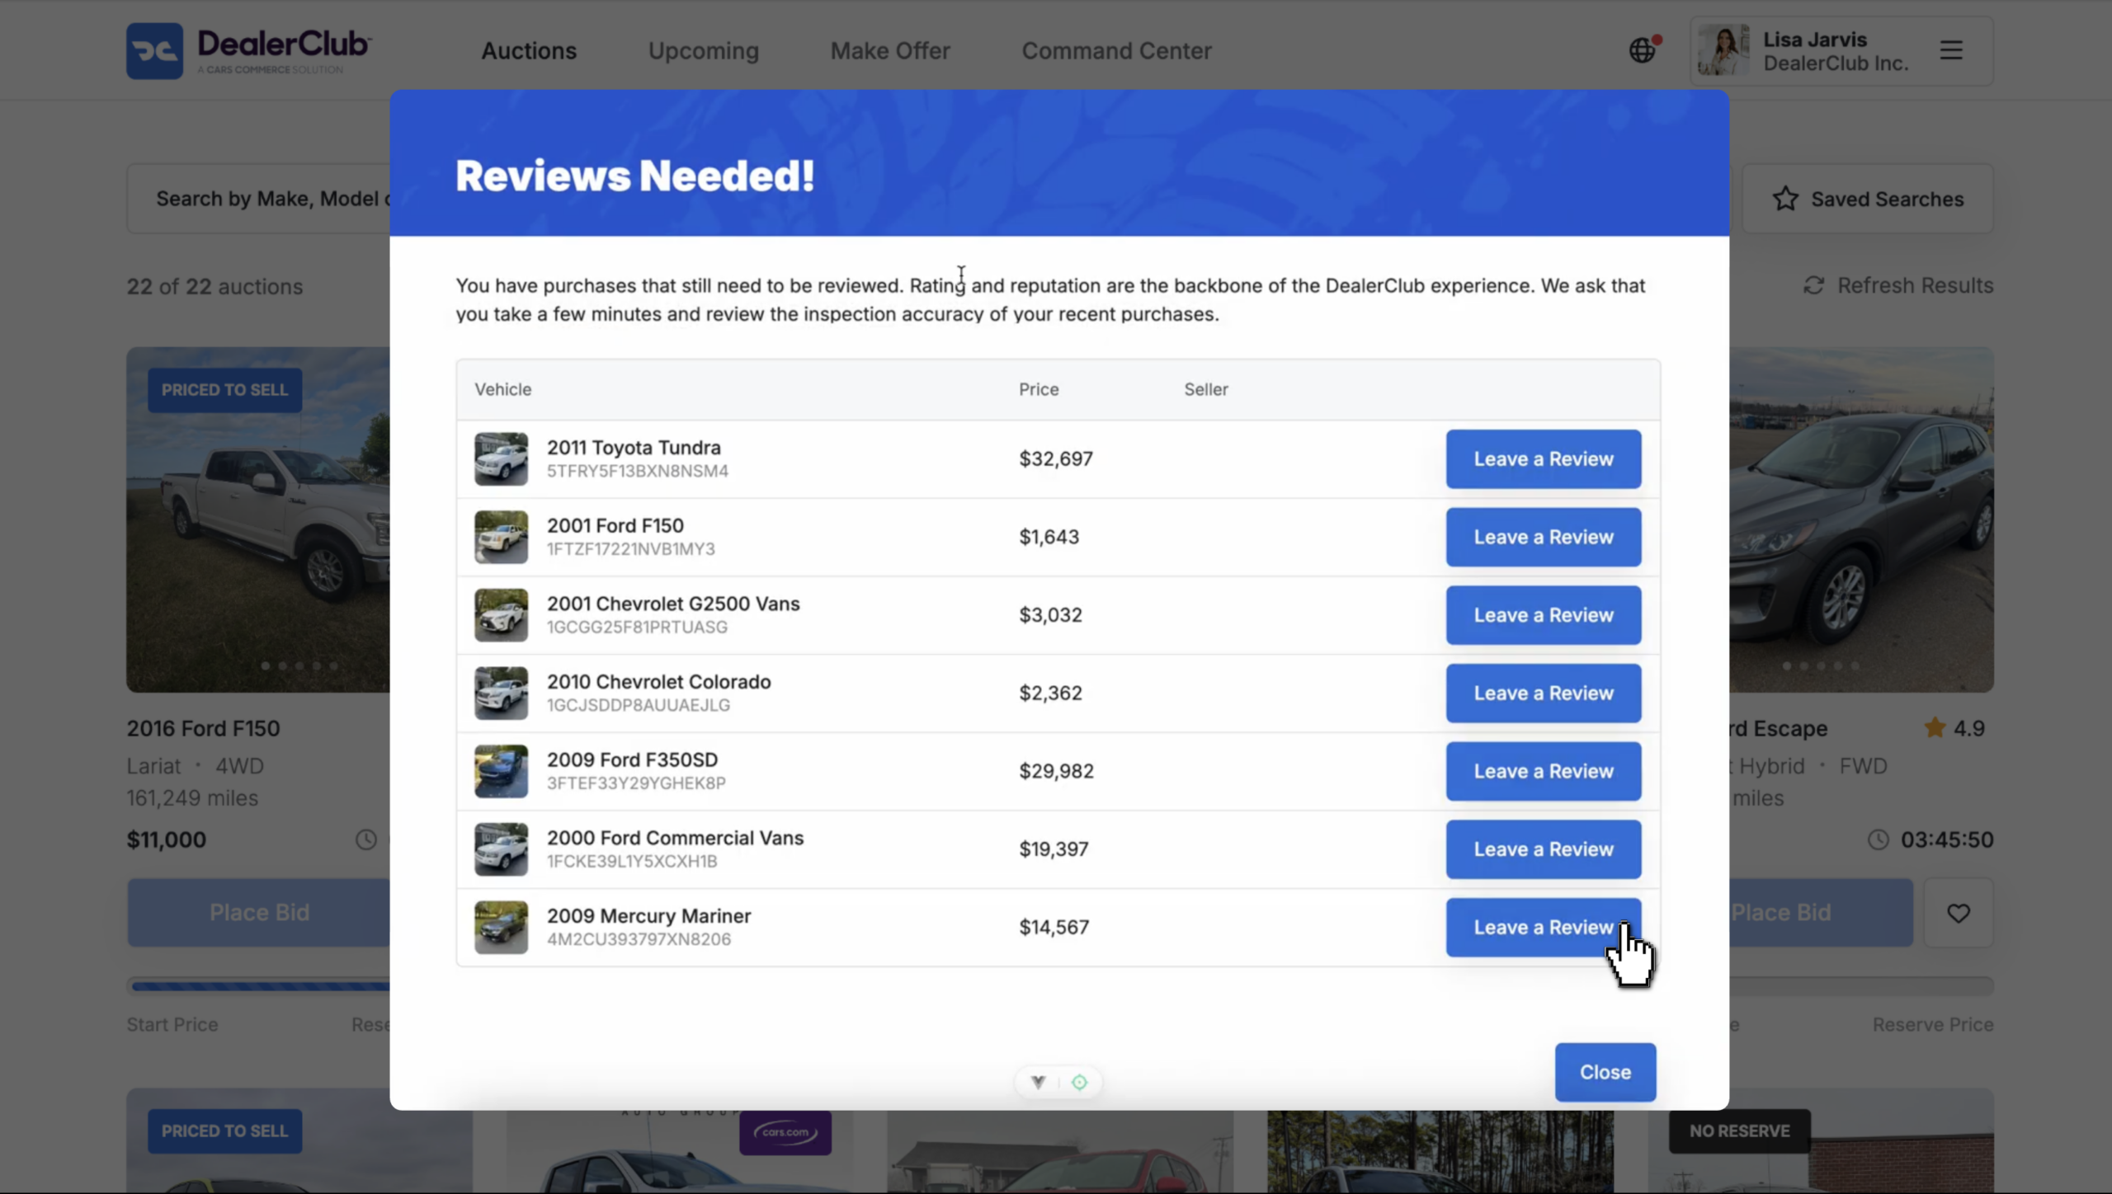Open Command Center in navigation
This screenshot has height=1194, width=2112.
1116,50
